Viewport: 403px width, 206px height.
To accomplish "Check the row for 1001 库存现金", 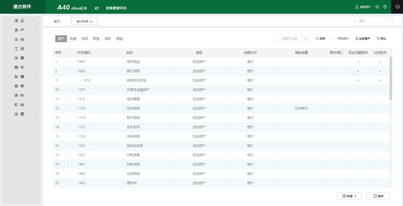I will pyautogui.click(x=70, y=62).
